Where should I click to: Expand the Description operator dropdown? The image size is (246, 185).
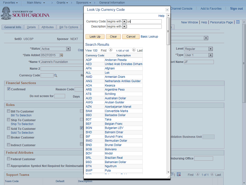point(124,27)
